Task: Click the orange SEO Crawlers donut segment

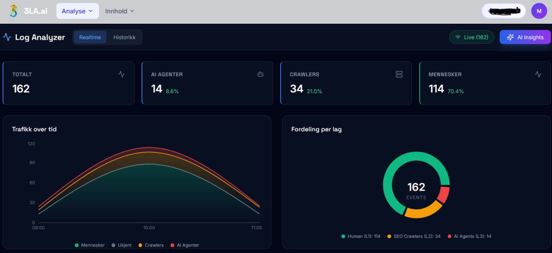Action: tap(424, 212)
